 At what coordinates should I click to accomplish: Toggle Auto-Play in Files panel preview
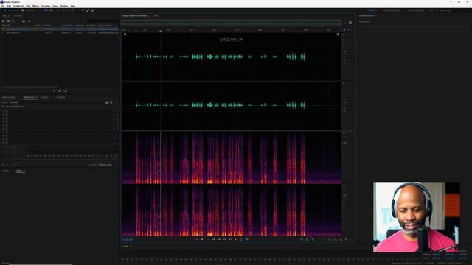pos(66,91)
